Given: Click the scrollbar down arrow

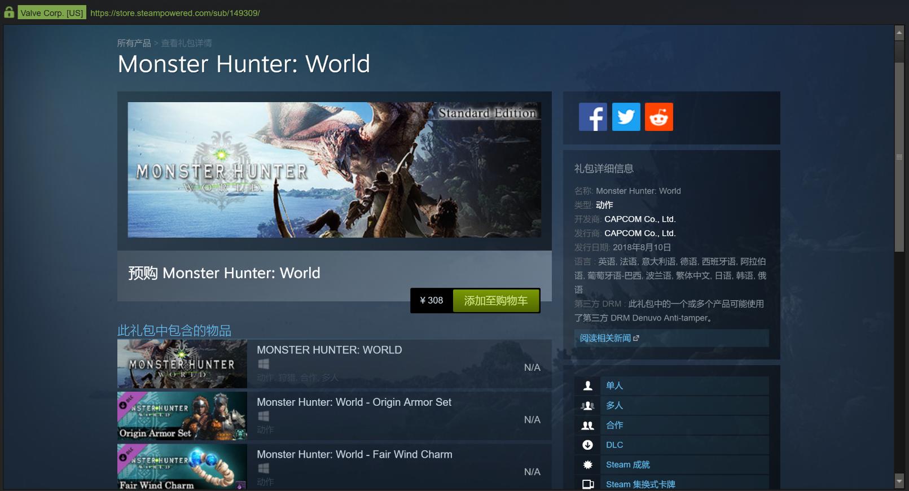Looking at the screenshot, I should [899, 481].
